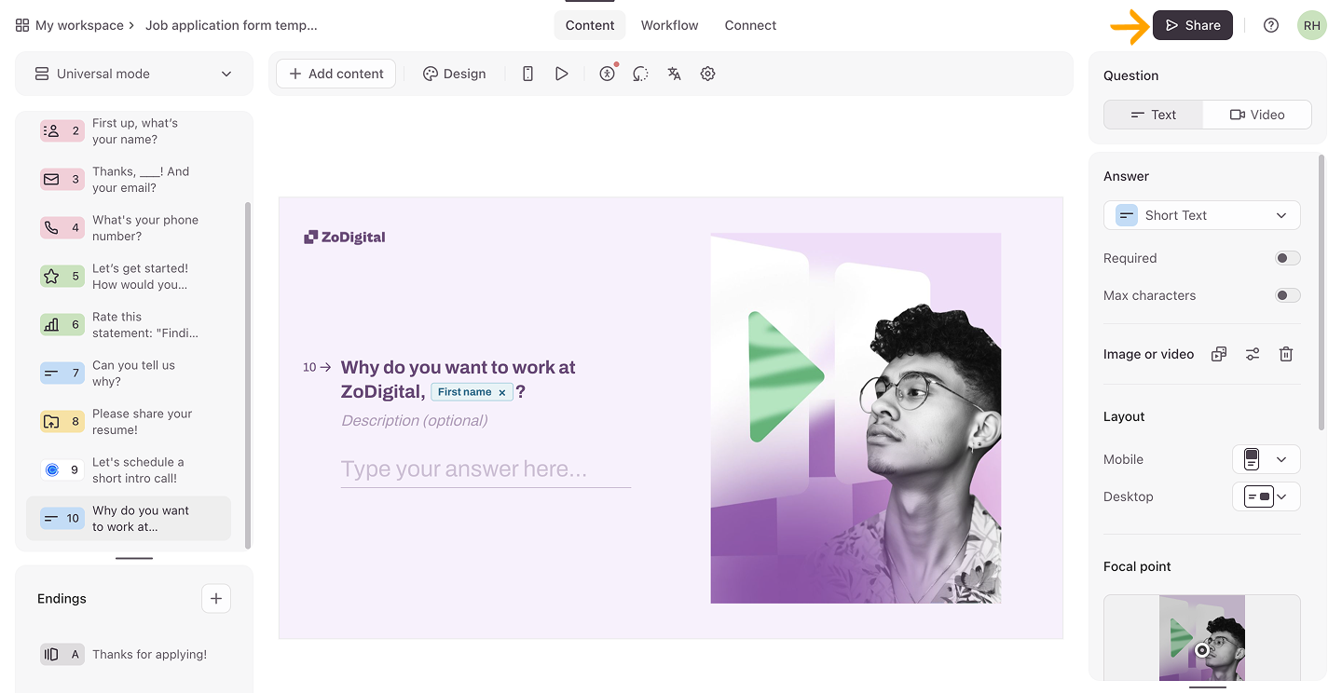Switch to the Content tab
The height and width of the screenshot is (693, 1342).
590,25
